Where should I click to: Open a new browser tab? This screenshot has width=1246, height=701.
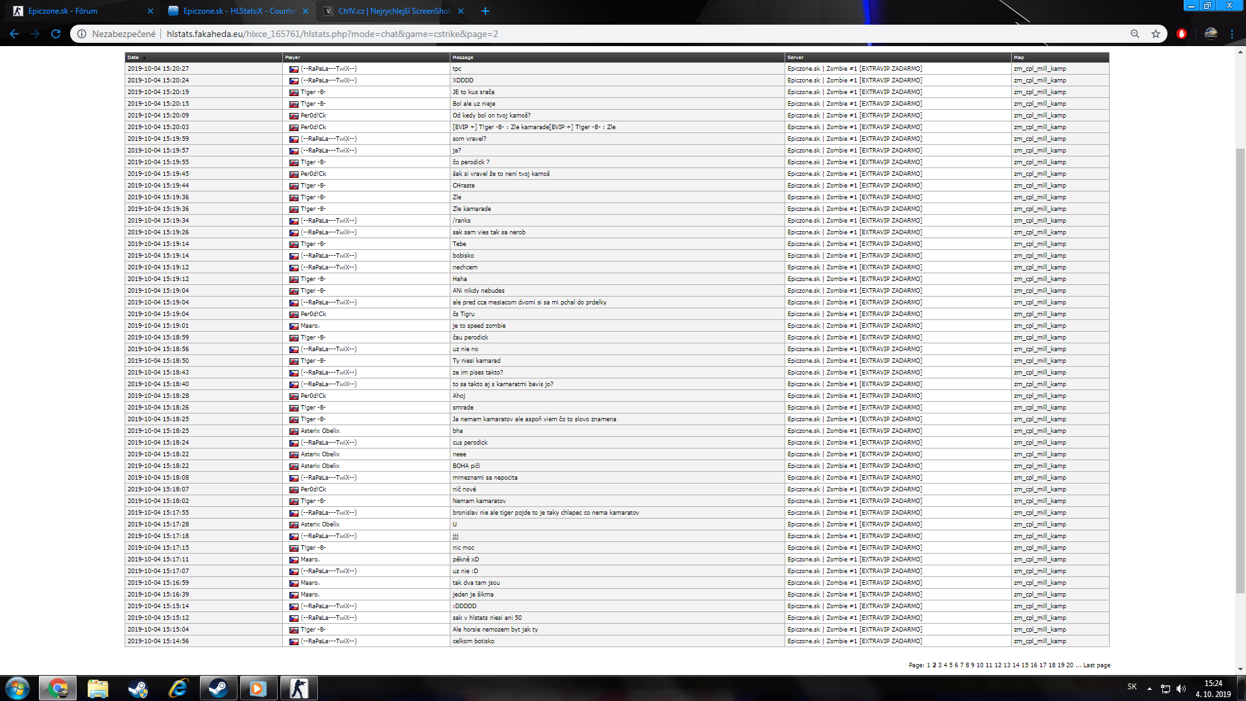point(485,11)
